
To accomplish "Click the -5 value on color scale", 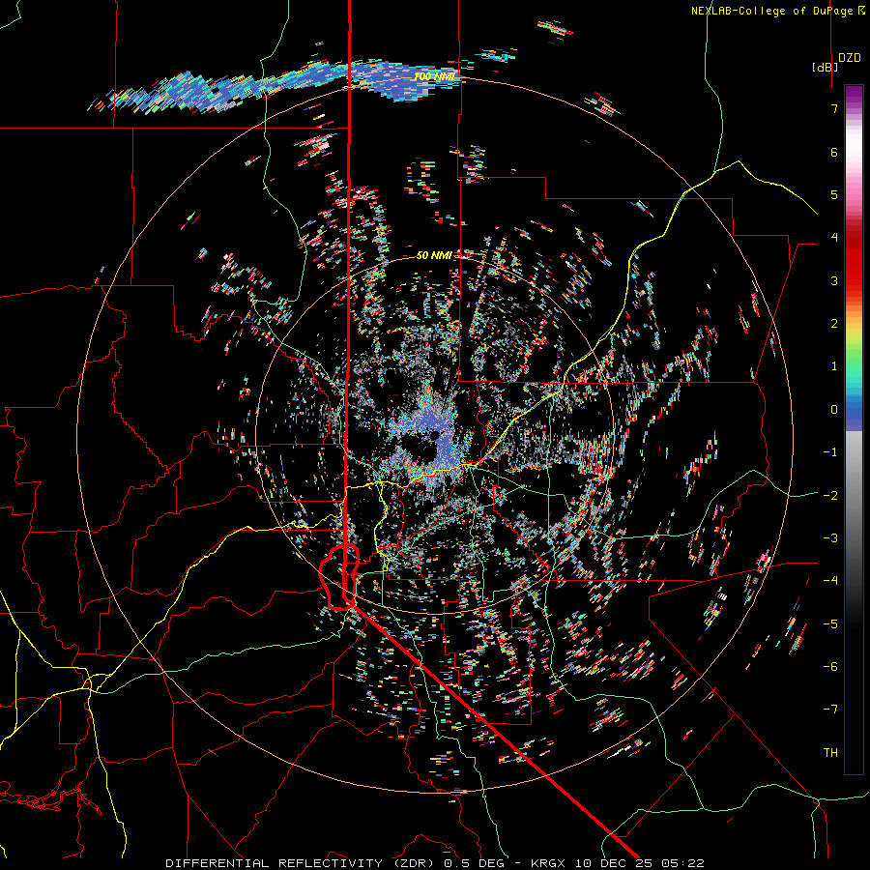I will pos(830,624).
